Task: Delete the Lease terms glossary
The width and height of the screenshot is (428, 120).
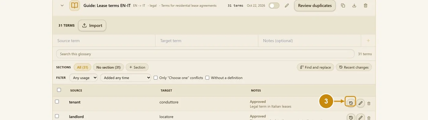Action: (x=366, y=6)
